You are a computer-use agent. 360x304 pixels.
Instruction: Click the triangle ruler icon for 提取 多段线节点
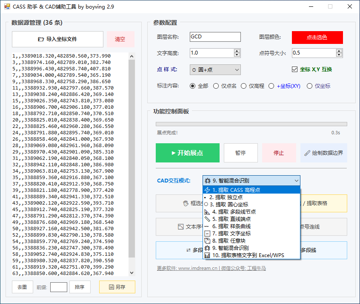click(x=207, y=212)
